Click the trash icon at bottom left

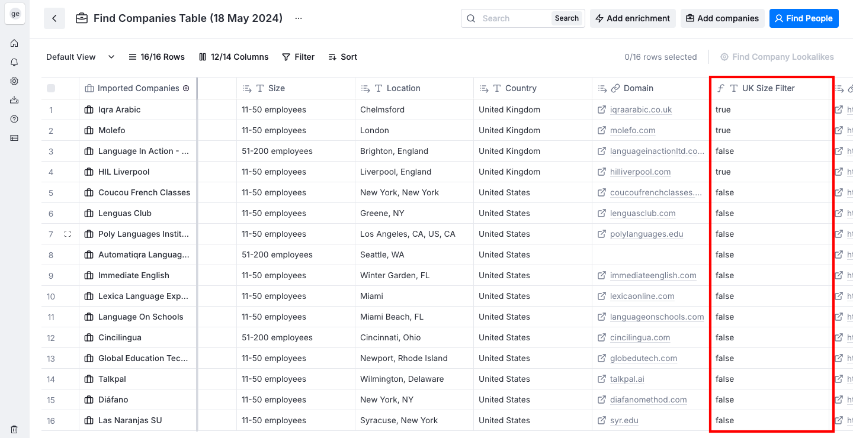click(x=14, y=430)
